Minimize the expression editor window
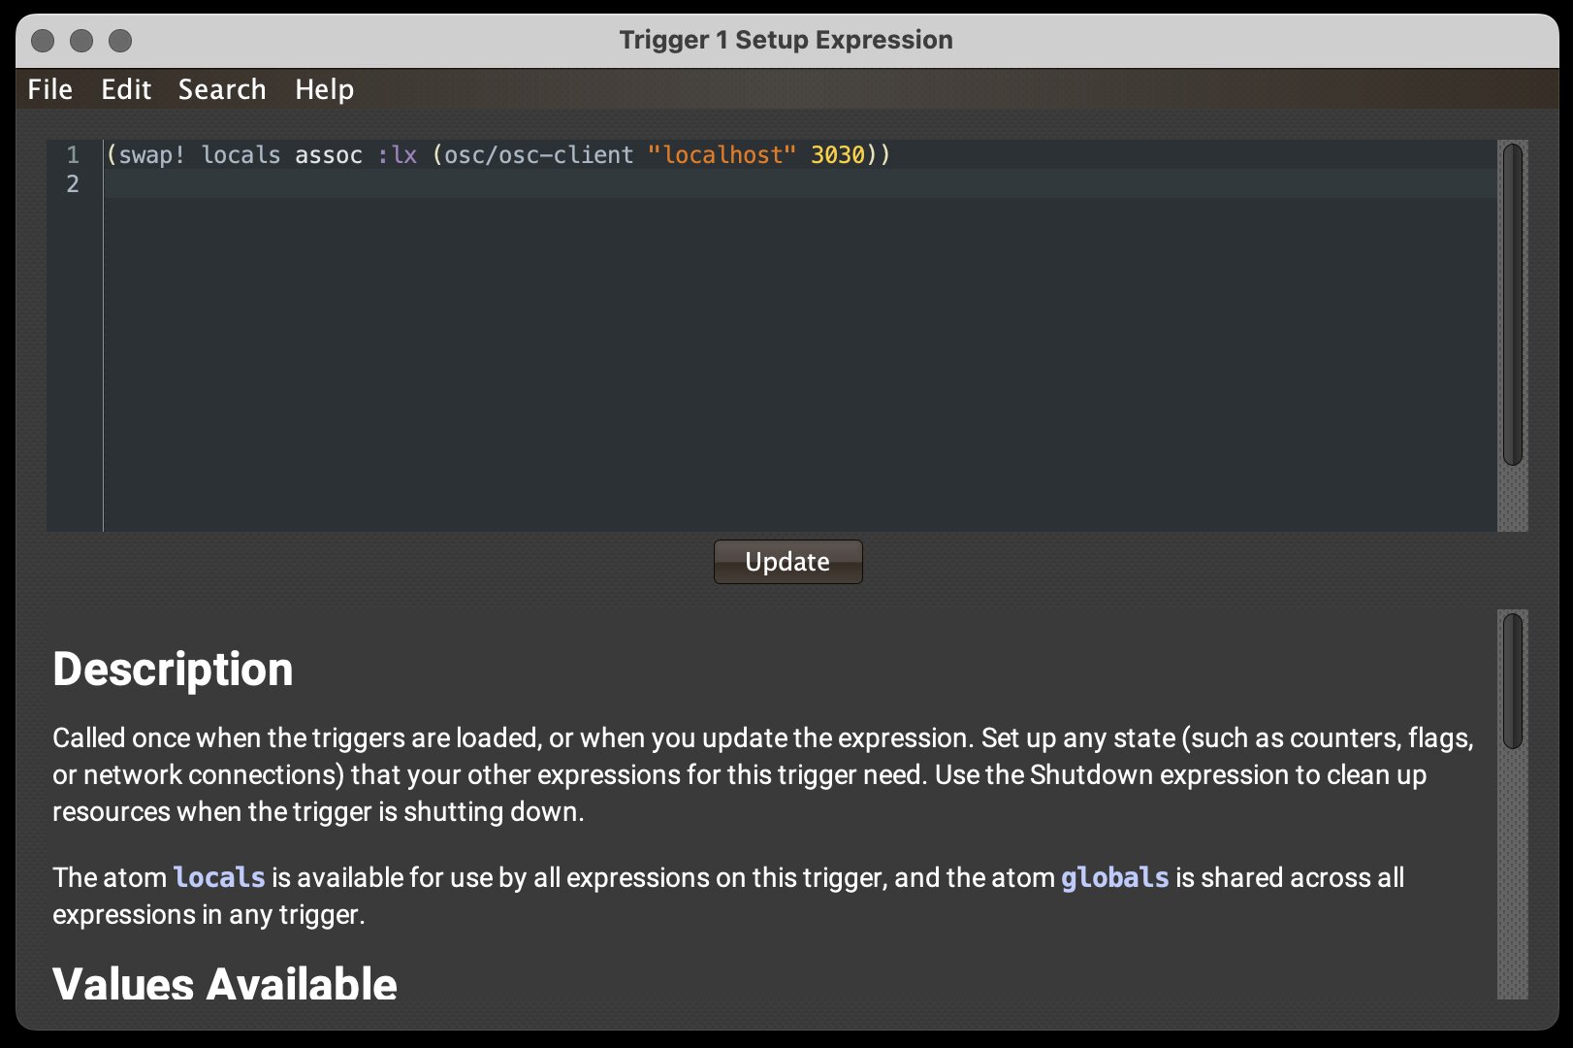The height and width of the screenshot is (1048, 1573). tap(81, 41)
